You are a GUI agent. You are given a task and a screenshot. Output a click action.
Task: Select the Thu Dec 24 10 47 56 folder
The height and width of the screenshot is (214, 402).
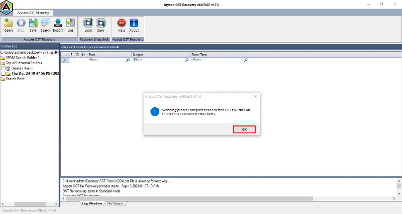tap(35, 73)
